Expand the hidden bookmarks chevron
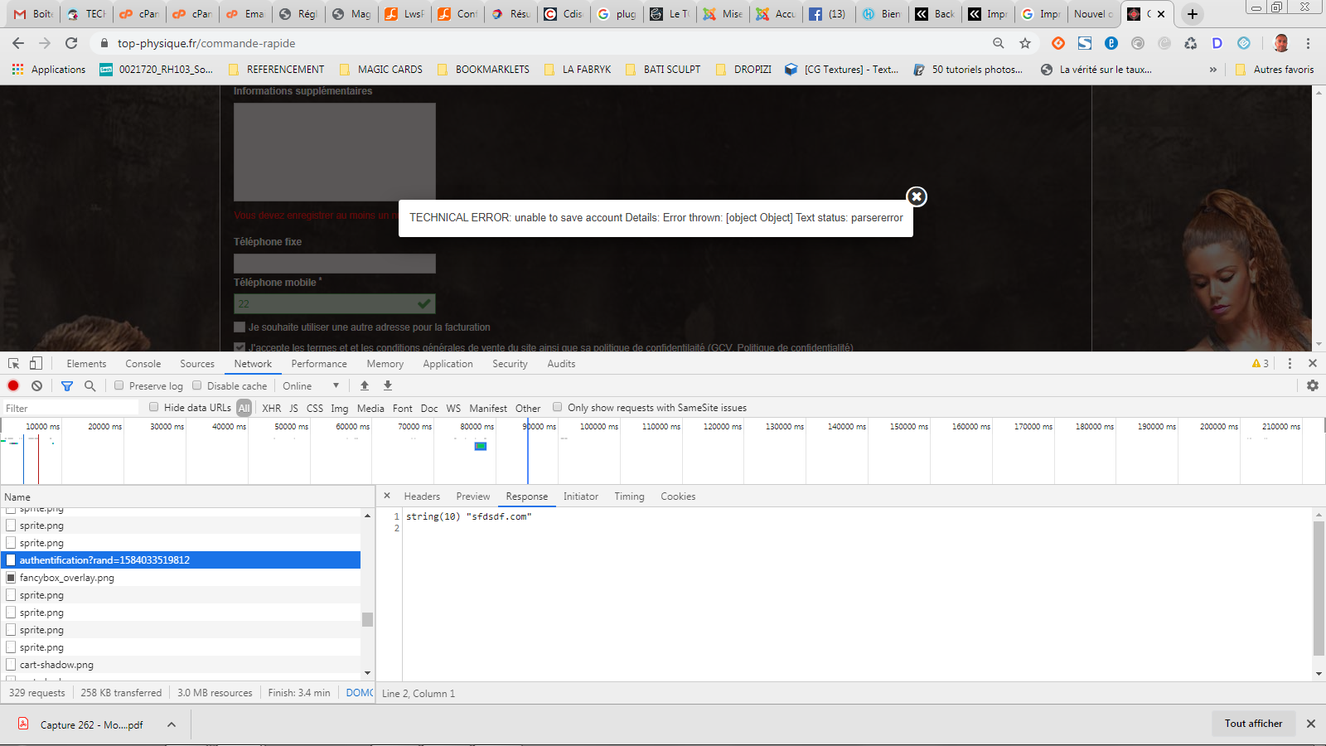The image size is (1326, 746). 1213,70
